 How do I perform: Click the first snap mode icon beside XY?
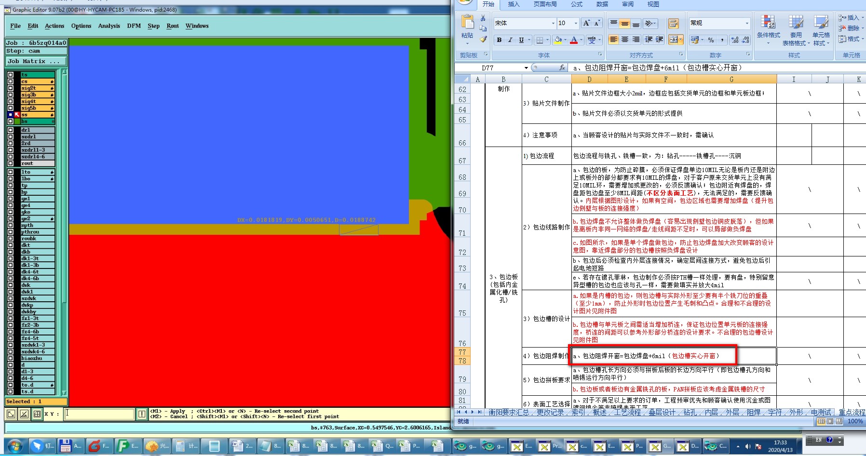tap(11, 414)
